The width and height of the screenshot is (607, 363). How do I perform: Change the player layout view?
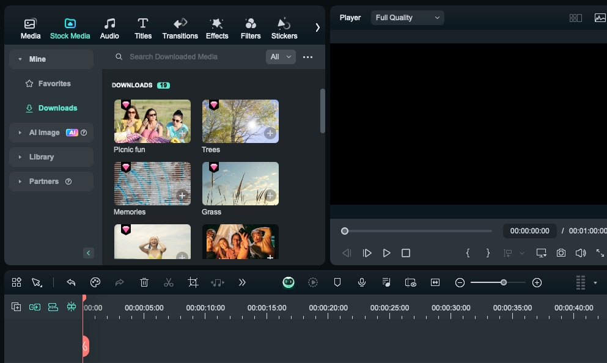(x=576, y=18)
